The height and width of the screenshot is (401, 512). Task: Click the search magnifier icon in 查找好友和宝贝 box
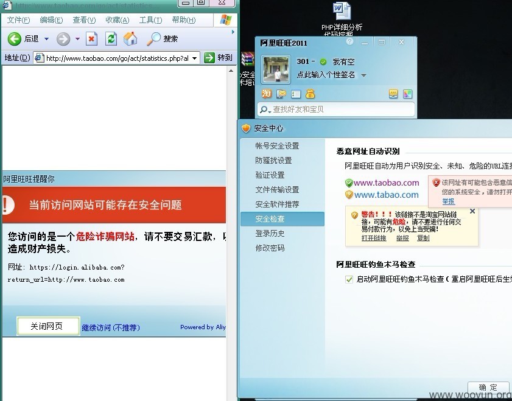pos(265,110)
